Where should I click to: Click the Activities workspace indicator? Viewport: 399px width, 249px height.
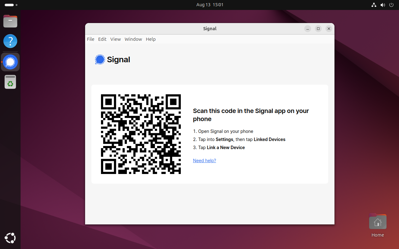pos(11,5)
